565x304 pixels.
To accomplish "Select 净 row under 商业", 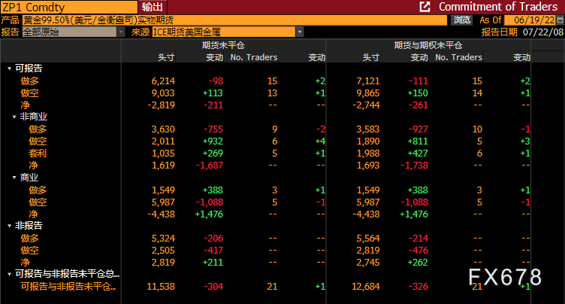I will coord(33,214).
